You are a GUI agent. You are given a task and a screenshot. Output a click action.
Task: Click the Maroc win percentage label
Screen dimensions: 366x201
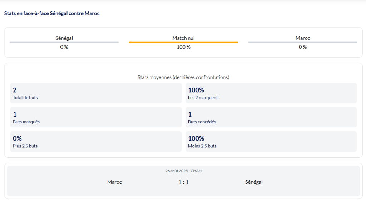pos(303,47)
